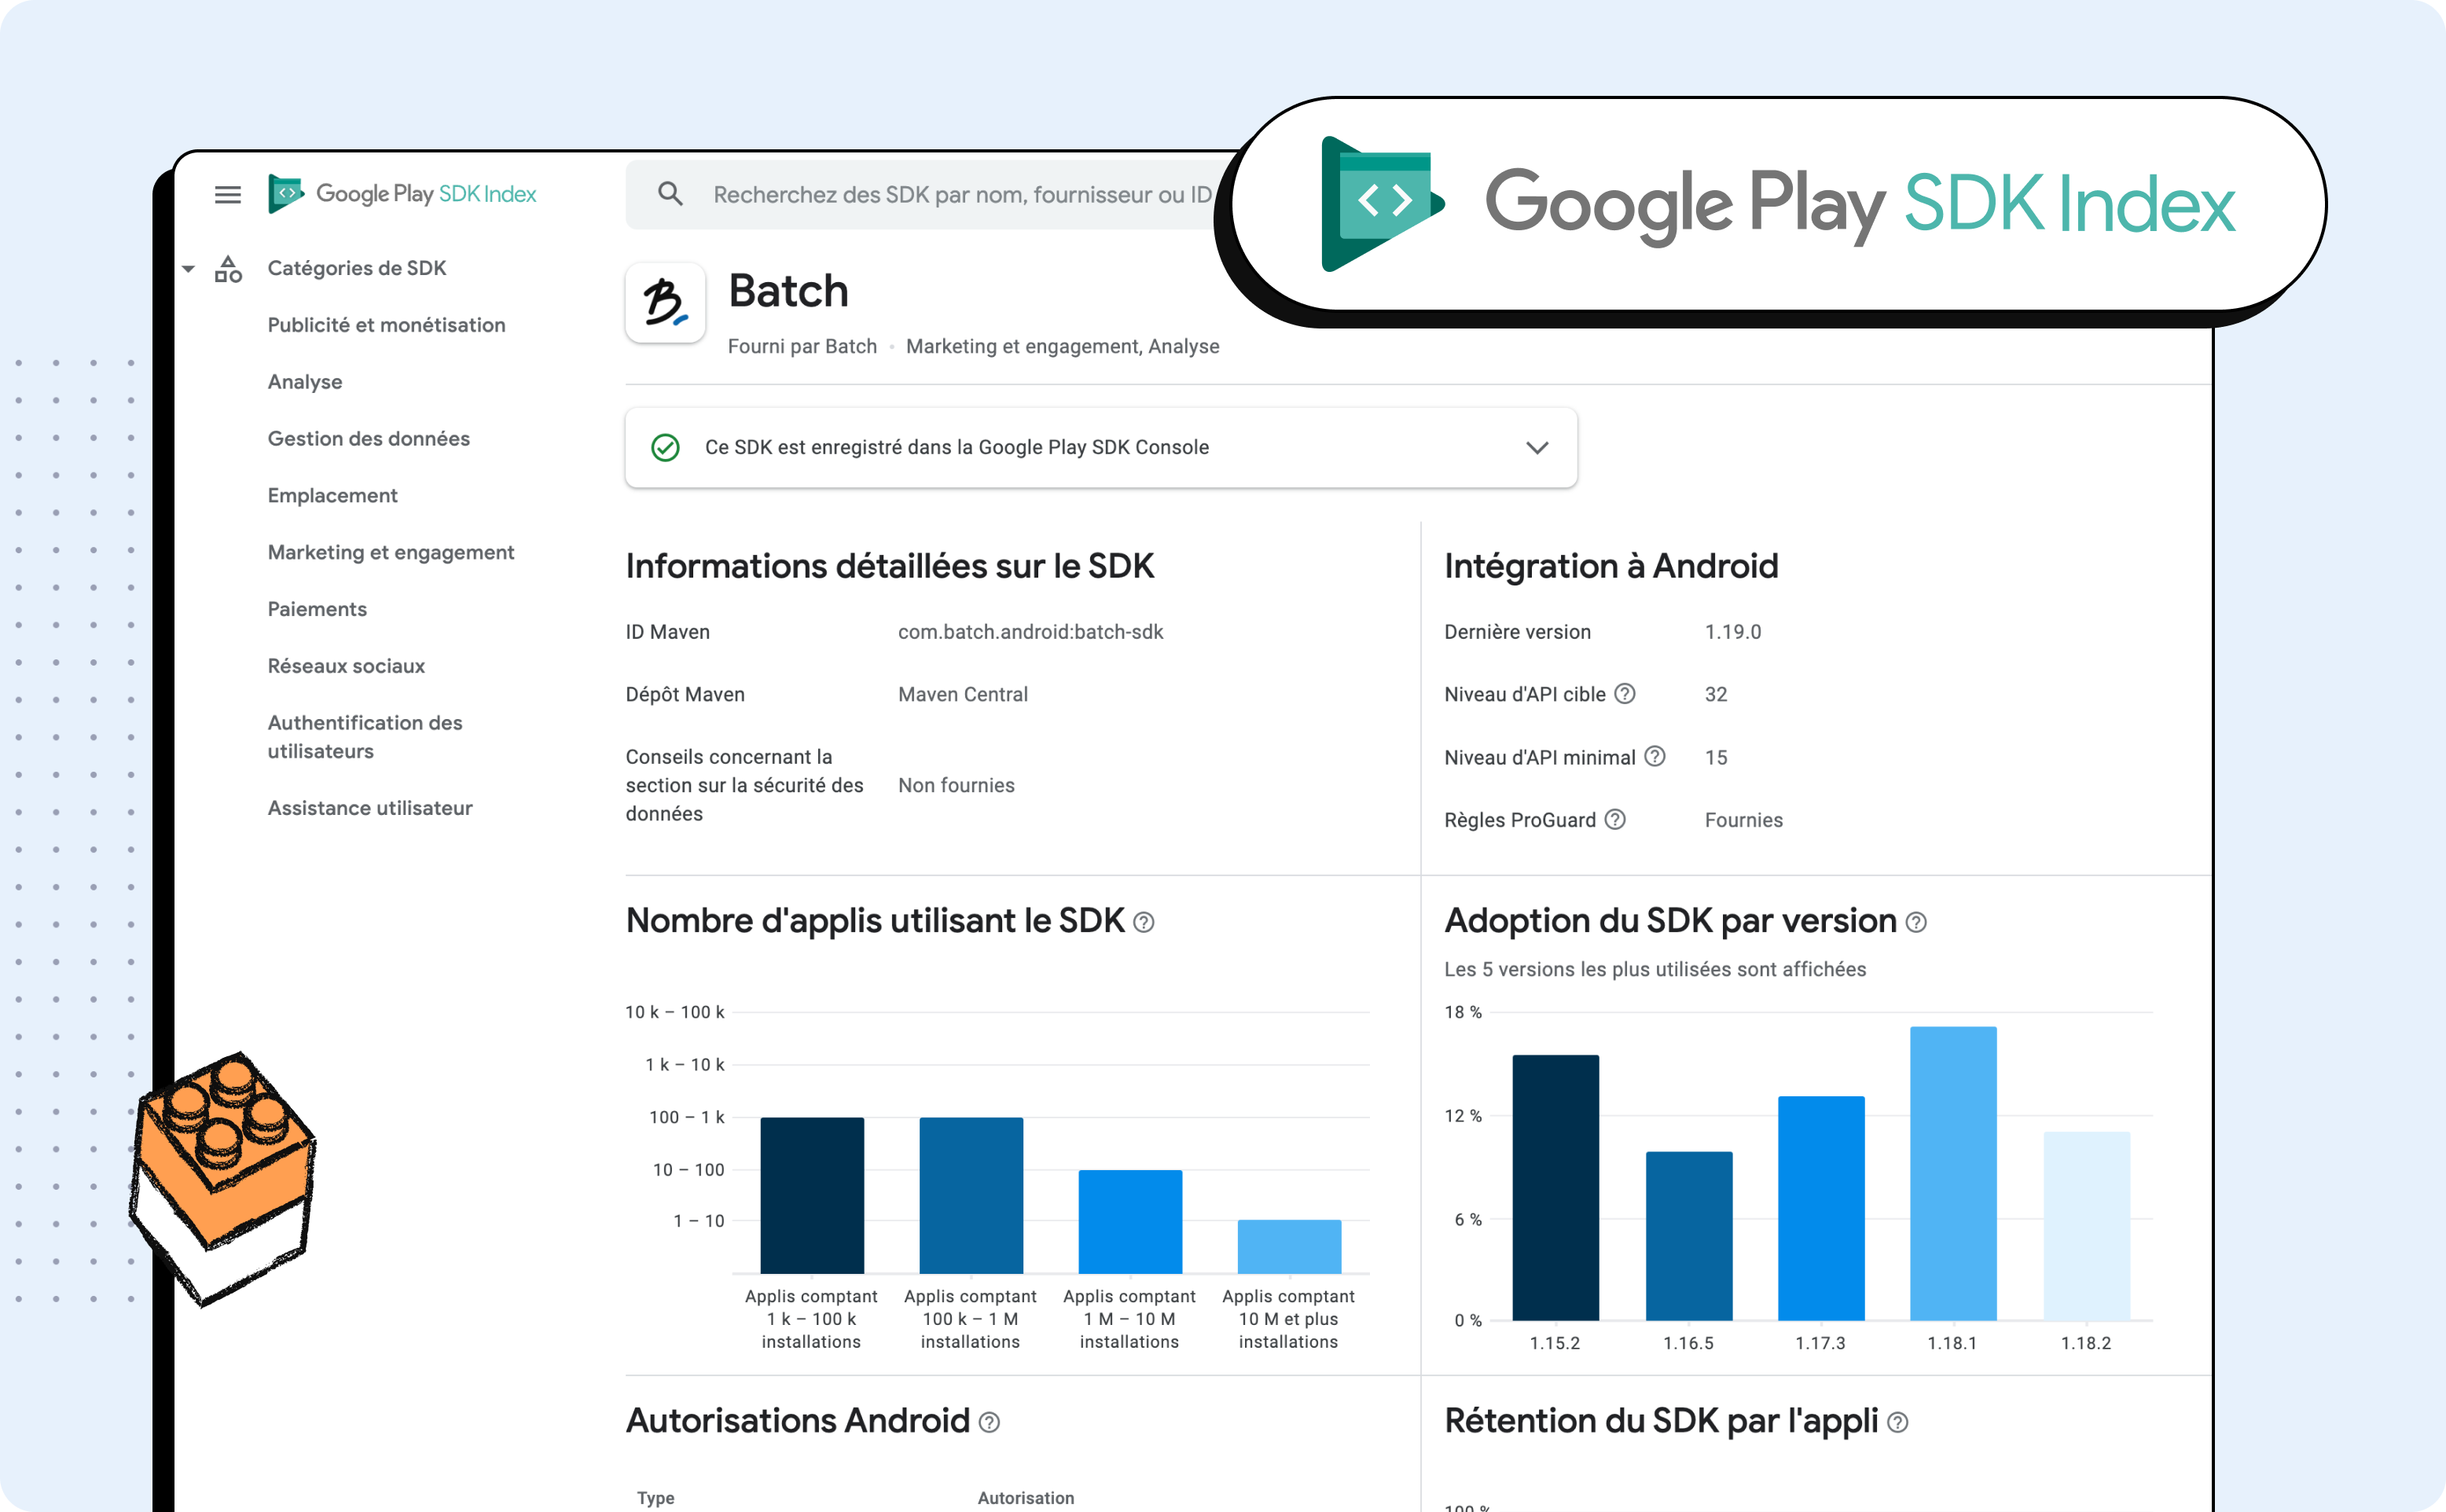Open Gestion des données category

click(368, 438)
